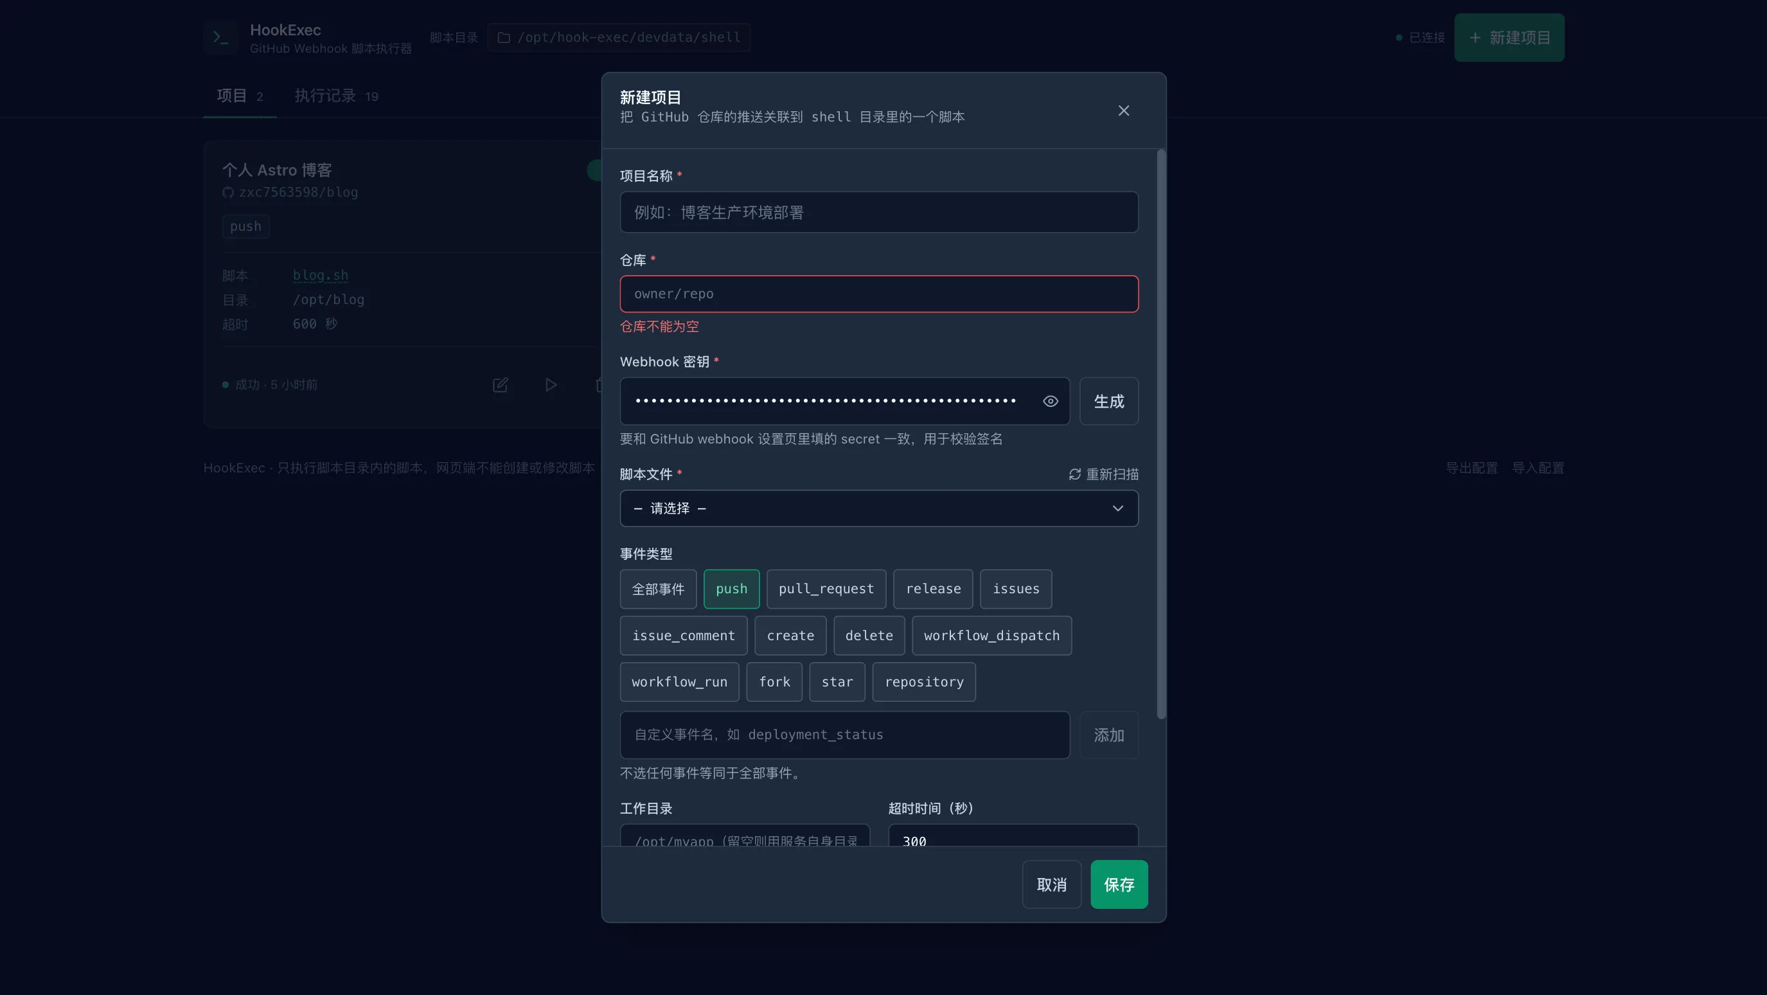The image size is (1767, 995).
Task: Open the 脚本文件 请选择 dropdown
Action: tap(879, 508)
